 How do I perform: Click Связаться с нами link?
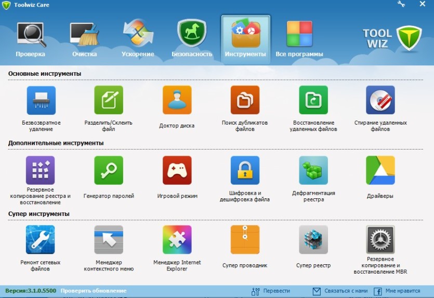(340, 291)
